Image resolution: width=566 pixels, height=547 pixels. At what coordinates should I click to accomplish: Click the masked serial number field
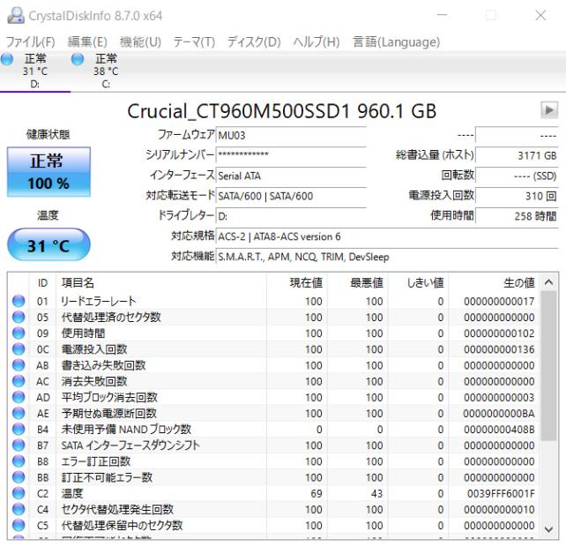click(291, 155)
